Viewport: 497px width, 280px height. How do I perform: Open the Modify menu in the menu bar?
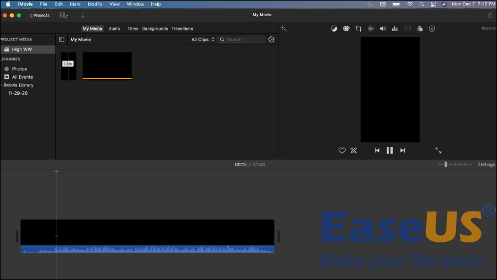point(95,4)
